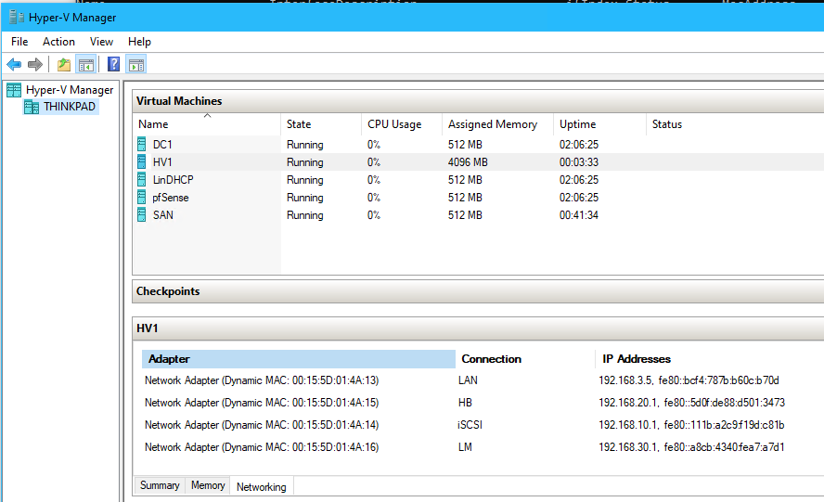The height and width of the screenshot is (502, 824).
Task: Sort by the State column header
Action: (x=321, y=124)
